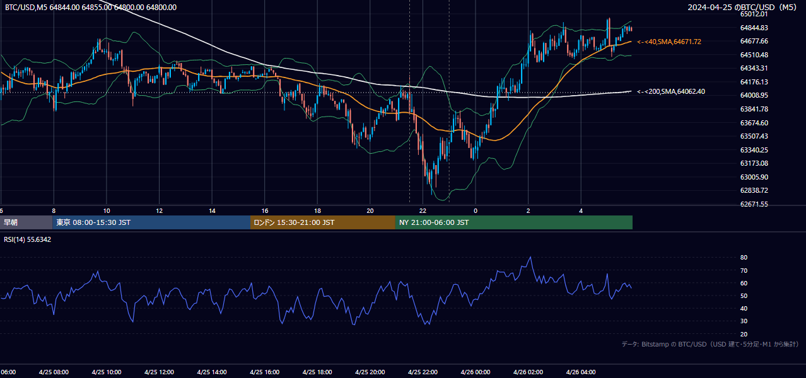Click the RSI scale value 30
Viewport: 806px width, 378px height.
(744, 321)
